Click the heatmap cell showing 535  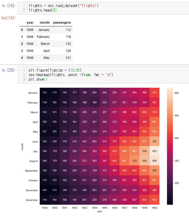pos(154,141)
